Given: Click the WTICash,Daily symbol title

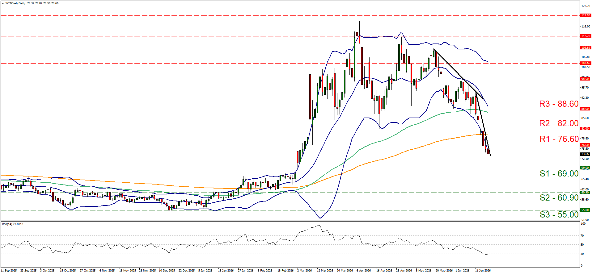Looking at the screenshot, I should click(x=15, y=3).
